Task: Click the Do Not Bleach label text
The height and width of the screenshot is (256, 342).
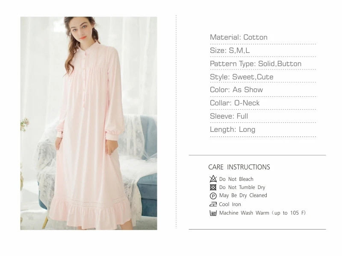Action: pos(236,179)
